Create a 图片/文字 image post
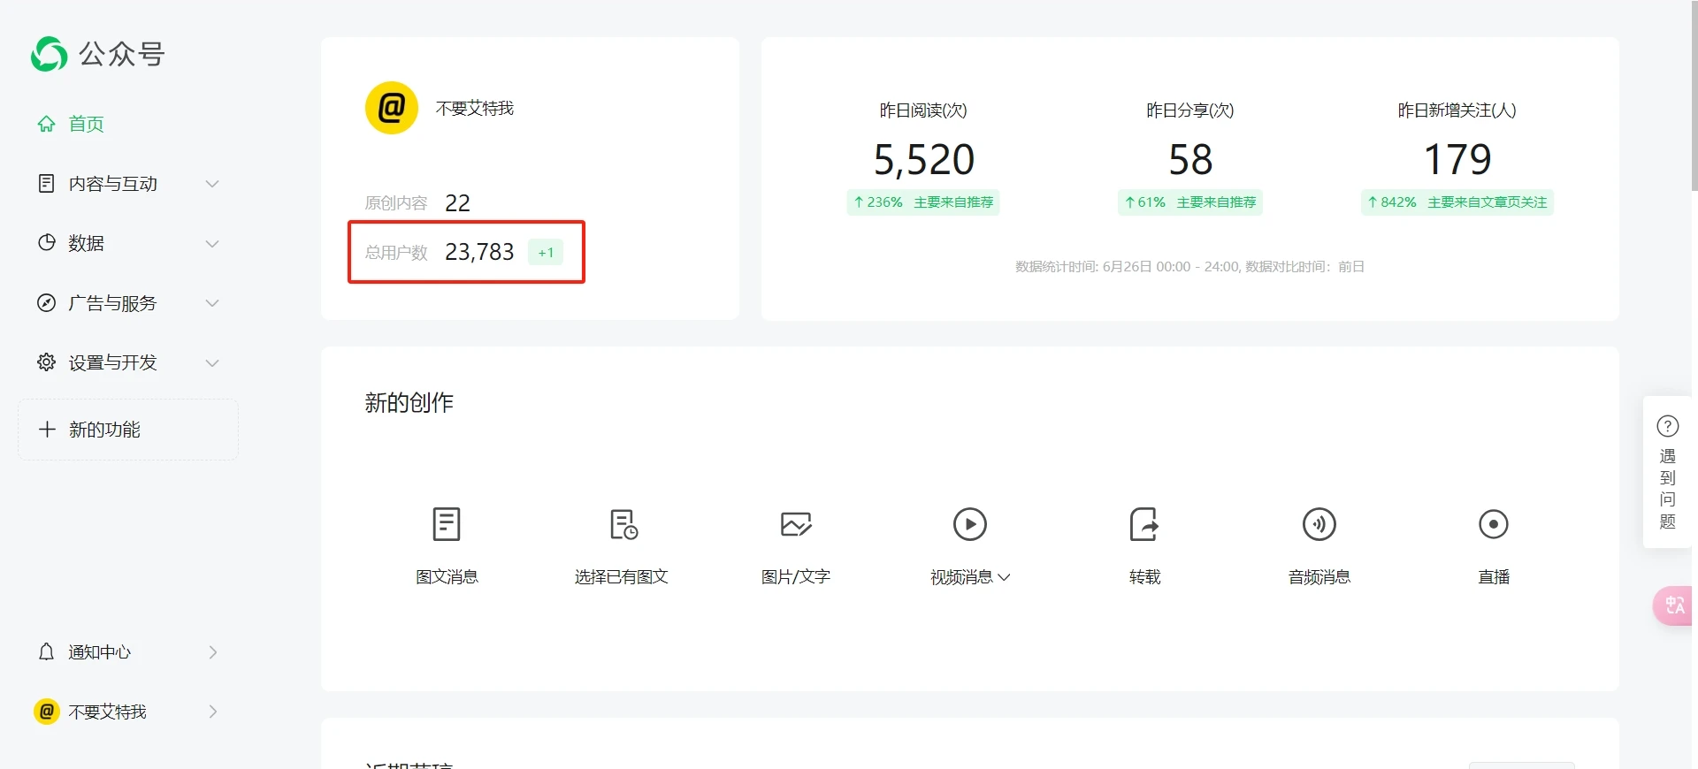Image resolution: width=1698 pixels, height=769 pixels. [x=796, y=524]
